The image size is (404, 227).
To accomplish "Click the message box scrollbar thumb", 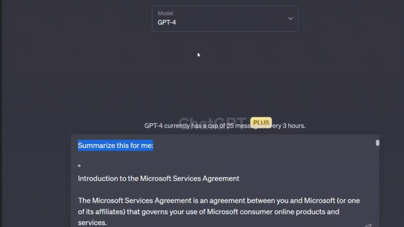I will point(378,143).
